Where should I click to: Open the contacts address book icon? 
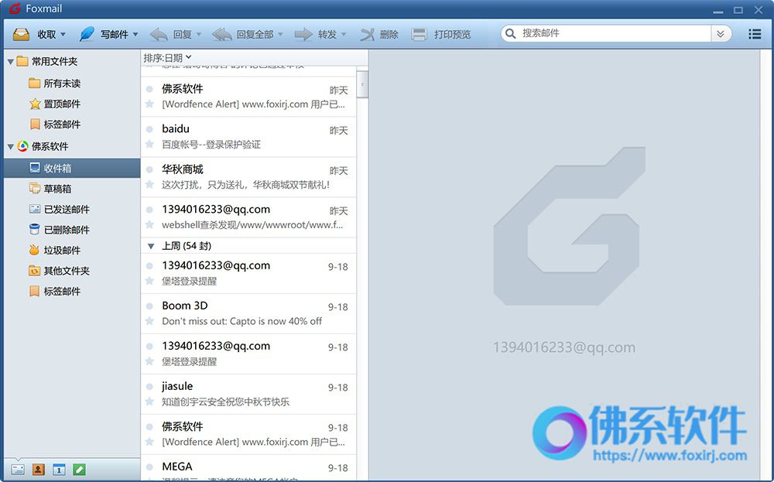(x=39, y=469)
